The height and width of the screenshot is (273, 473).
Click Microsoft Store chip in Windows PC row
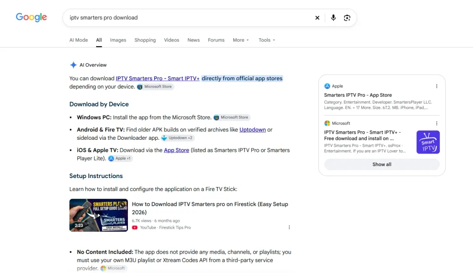point(231,118)
